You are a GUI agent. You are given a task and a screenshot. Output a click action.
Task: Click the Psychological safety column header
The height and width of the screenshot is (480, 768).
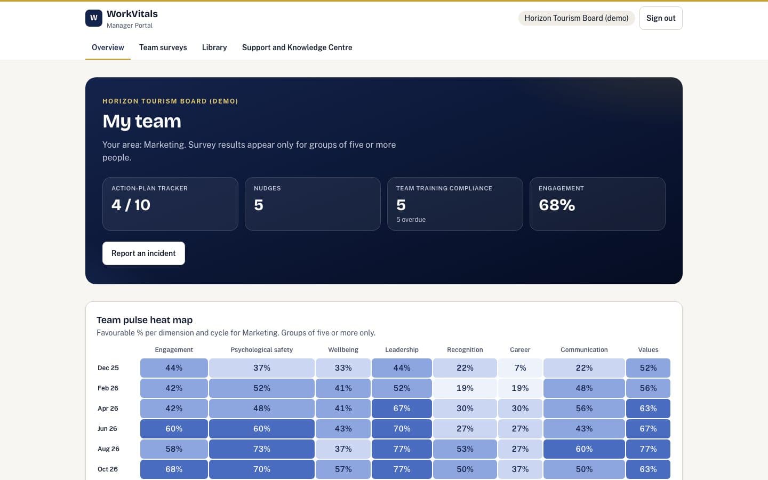(262, 350)
